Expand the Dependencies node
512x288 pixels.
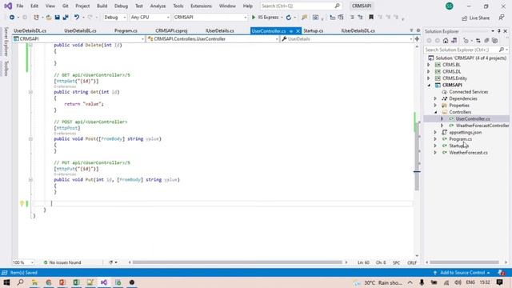tap(435, 98)
